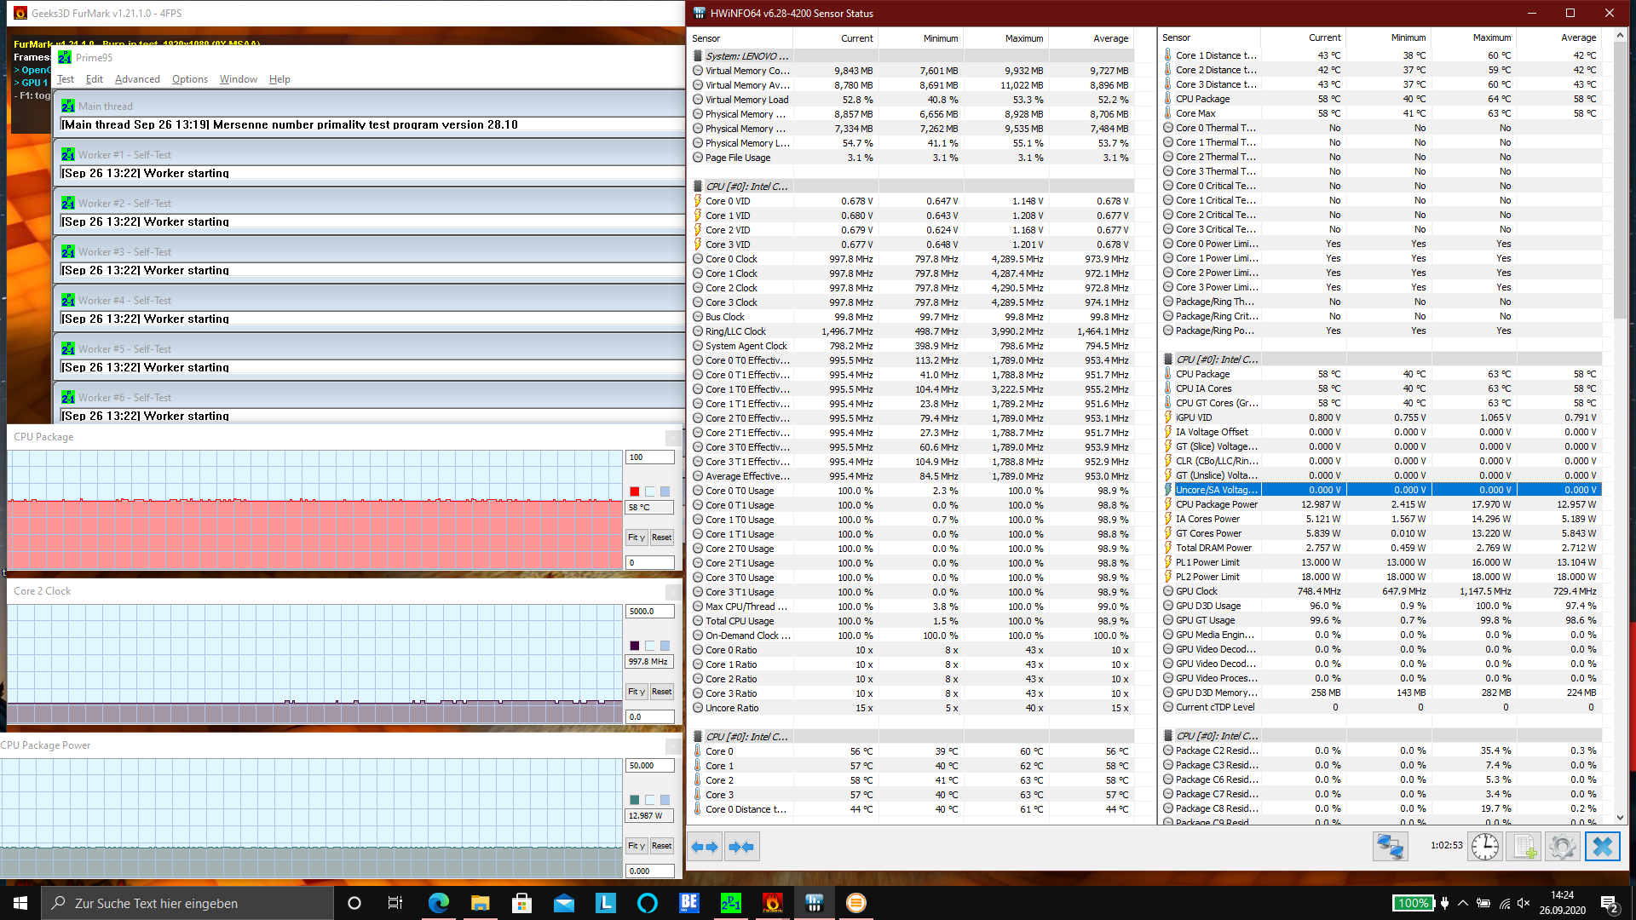Close sensors with the blue X button

pos(1602,847)
